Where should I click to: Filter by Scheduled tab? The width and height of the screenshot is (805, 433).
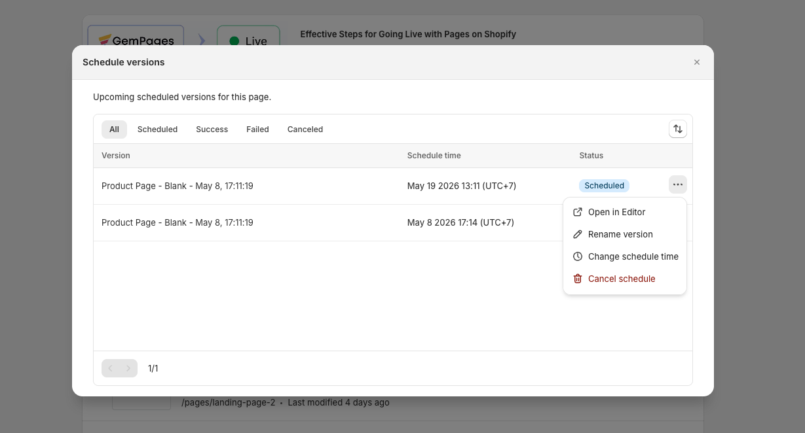point(157,130)
